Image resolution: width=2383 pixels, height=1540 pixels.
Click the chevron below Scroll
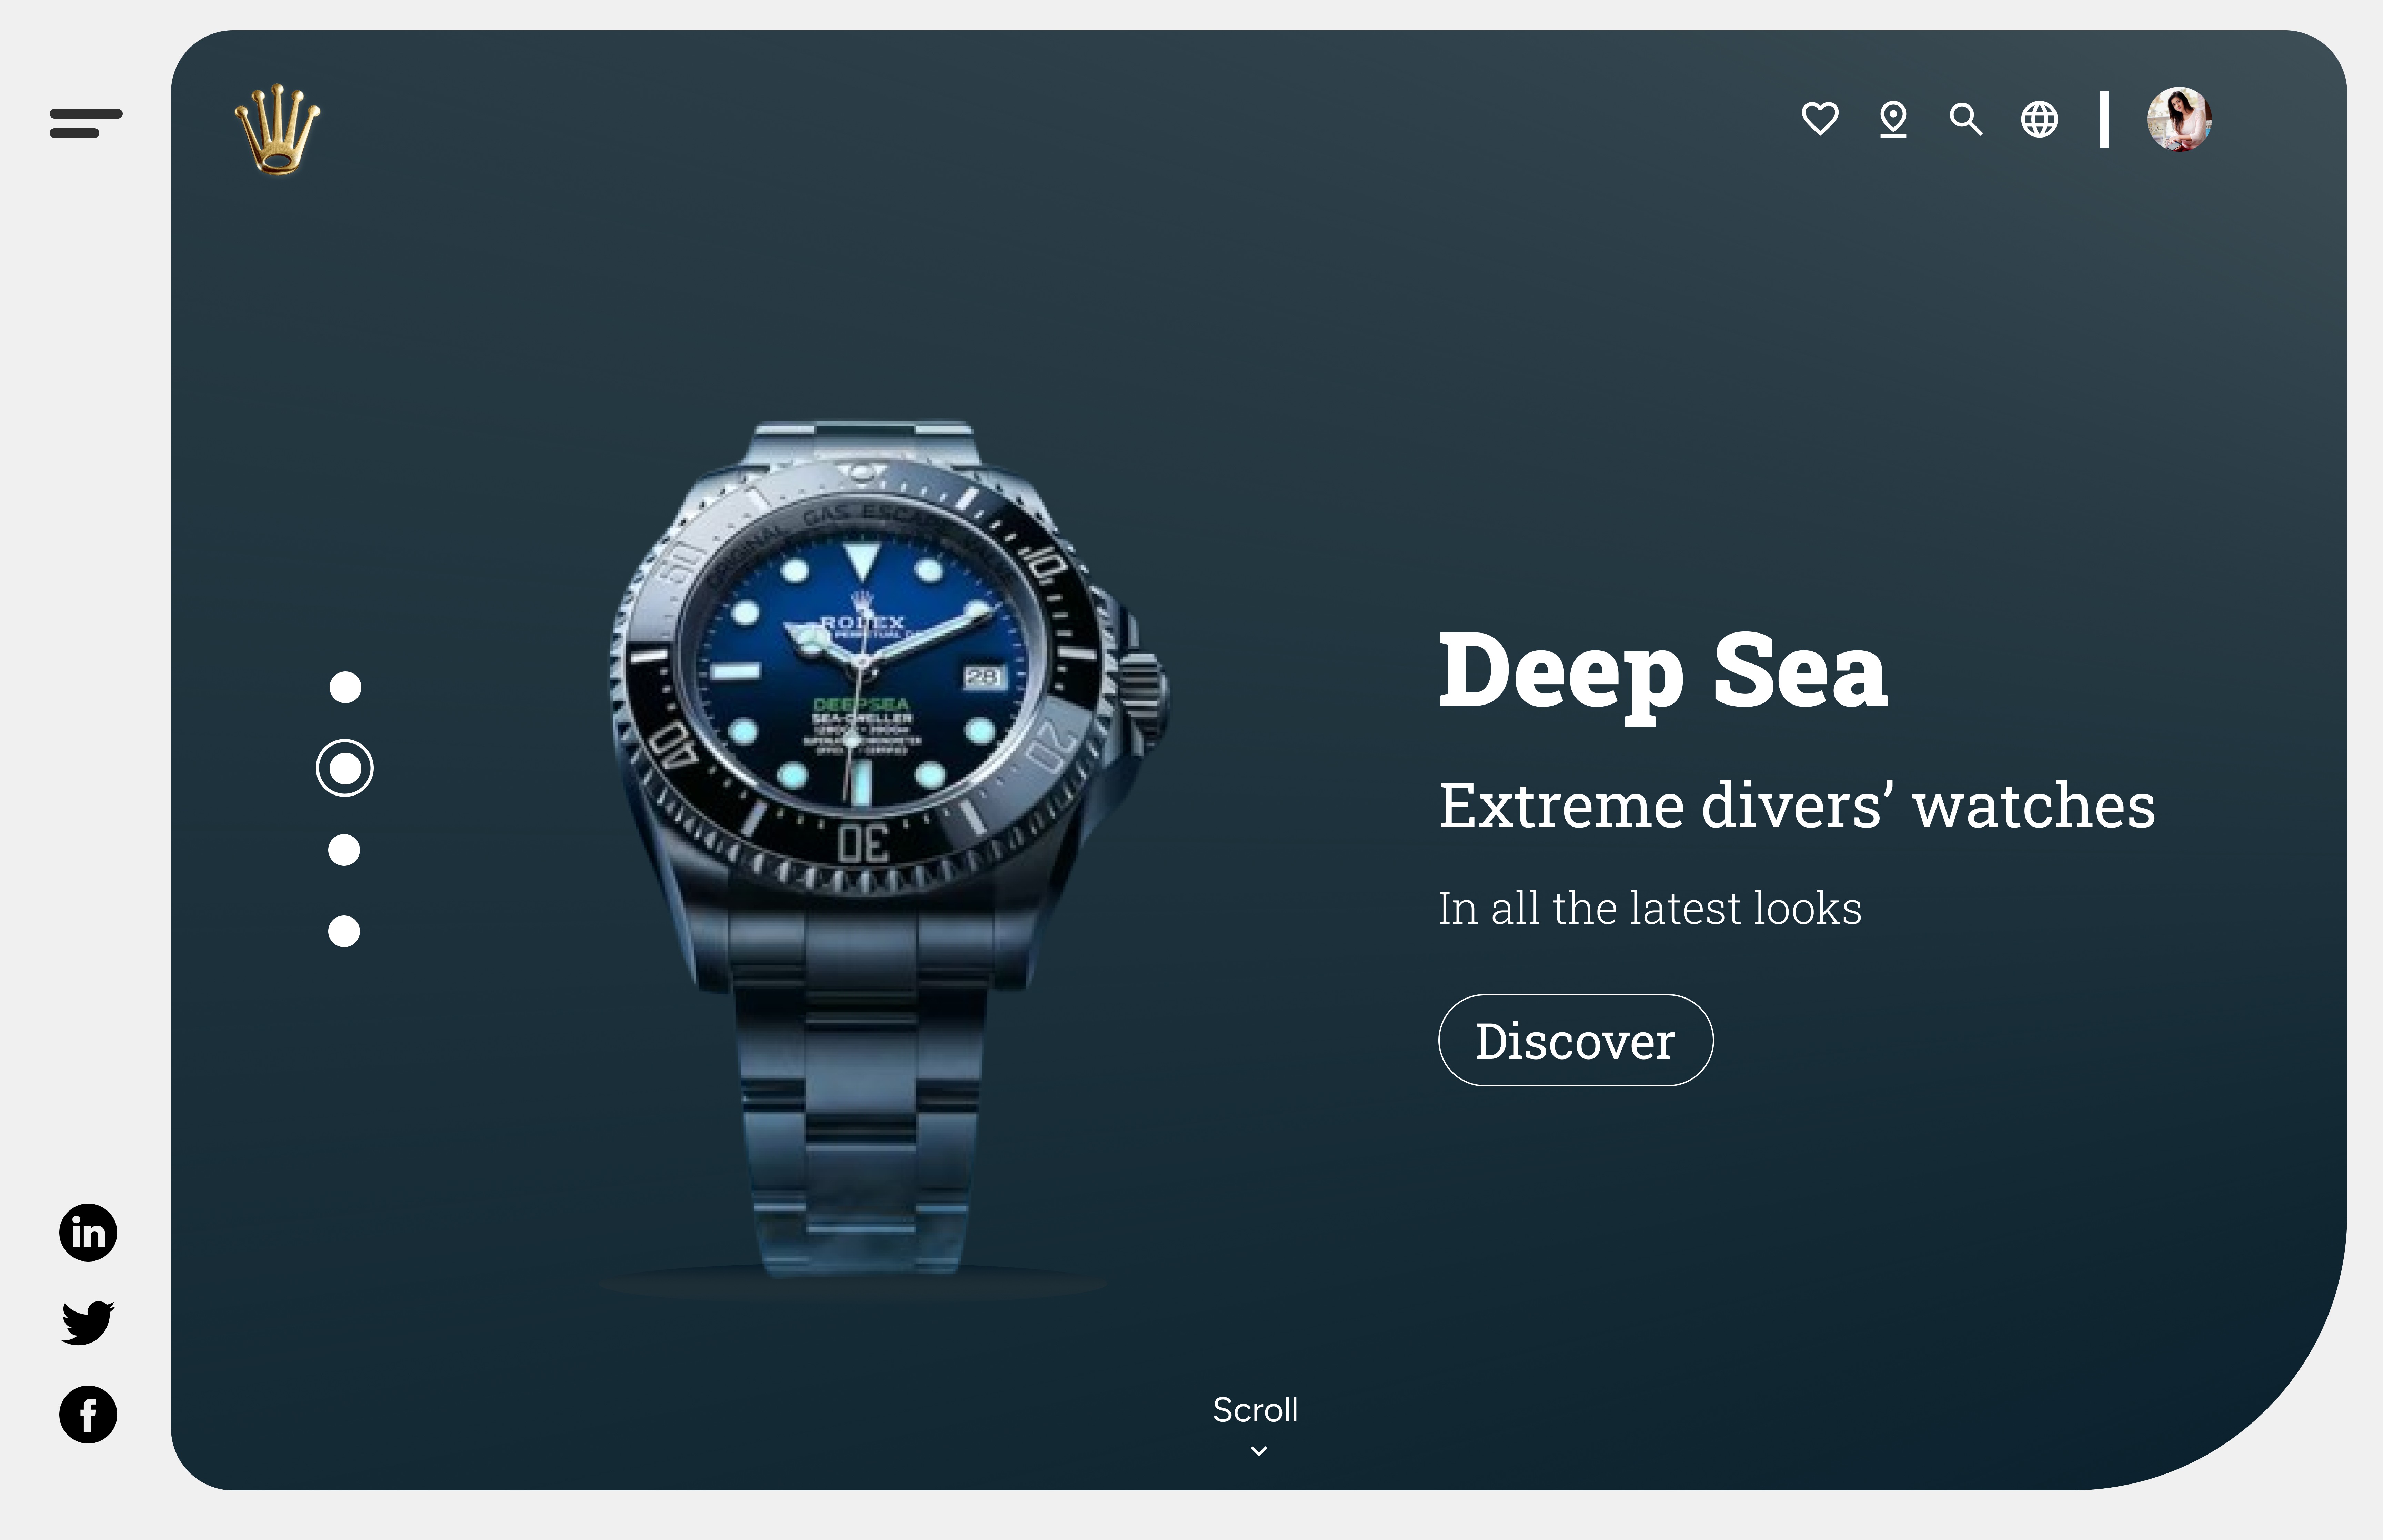point(1259,1450)
